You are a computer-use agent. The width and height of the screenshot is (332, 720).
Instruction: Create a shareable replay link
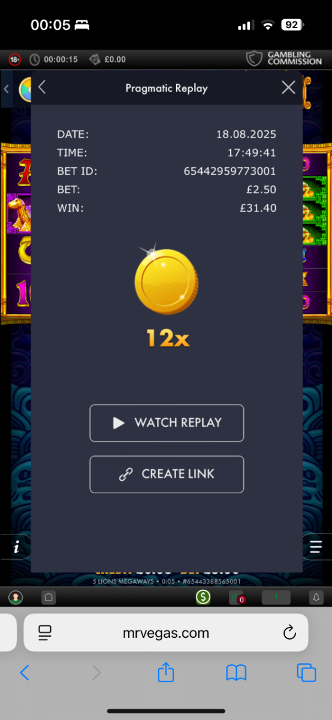(167, 474)
